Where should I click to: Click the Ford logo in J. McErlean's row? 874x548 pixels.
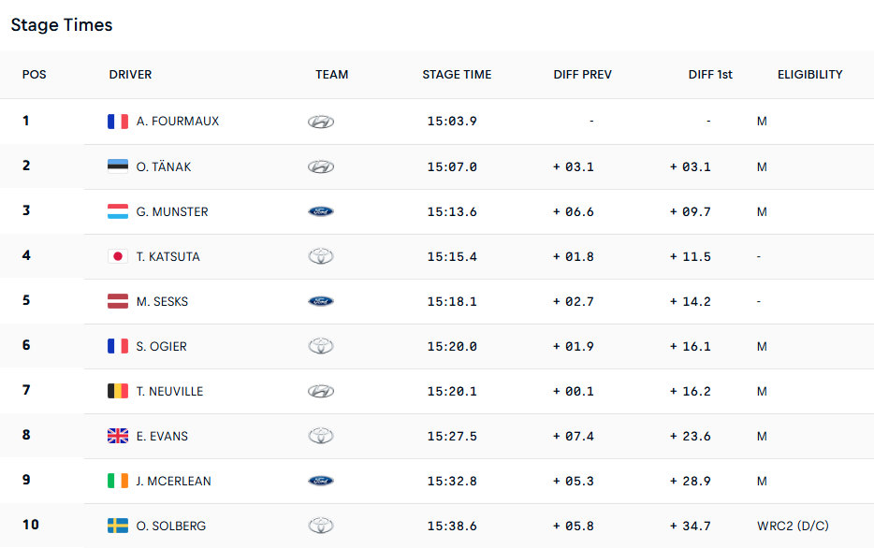321,481
